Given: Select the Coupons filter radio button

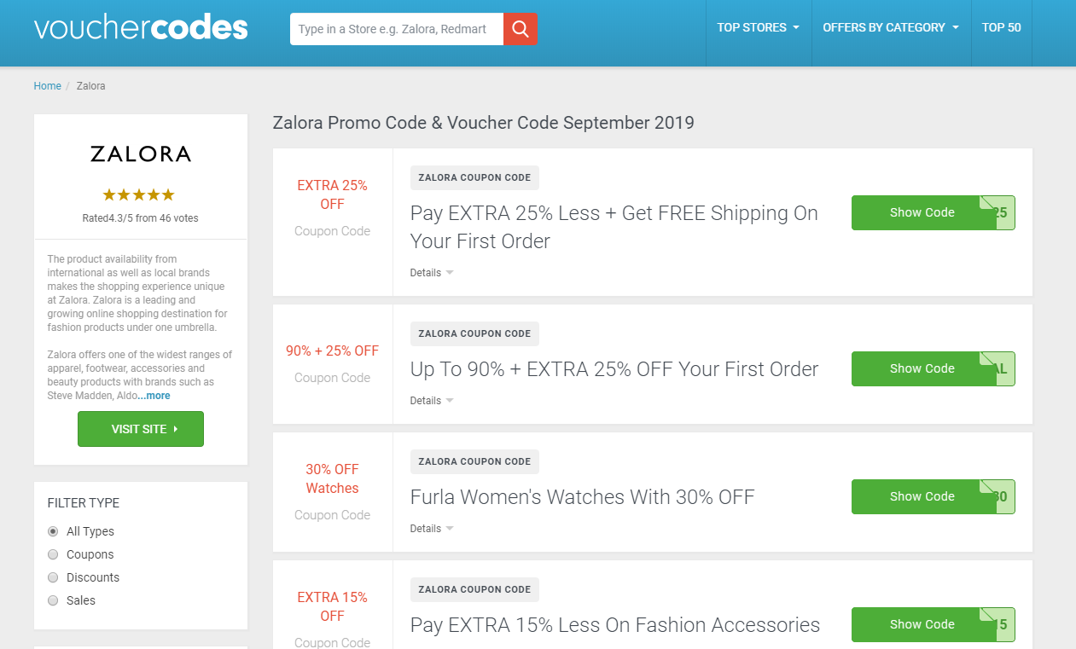Looking at the screenshot, I should click(x=53, y=554).
